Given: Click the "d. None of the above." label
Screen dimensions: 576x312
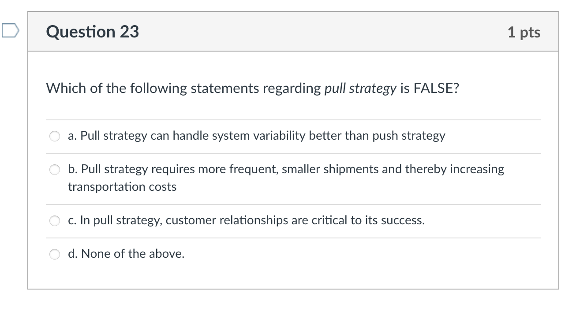Looking at the screenshot, I should (x=126, y=254).
